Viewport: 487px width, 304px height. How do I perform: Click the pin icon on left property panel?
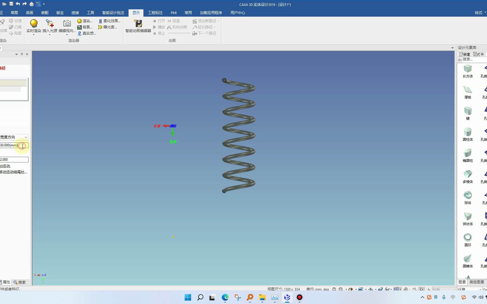22,54
